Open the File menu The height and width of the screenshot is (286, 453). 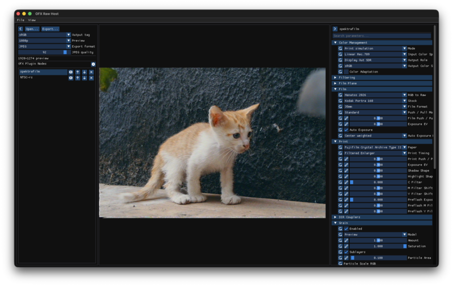[20, 20]
